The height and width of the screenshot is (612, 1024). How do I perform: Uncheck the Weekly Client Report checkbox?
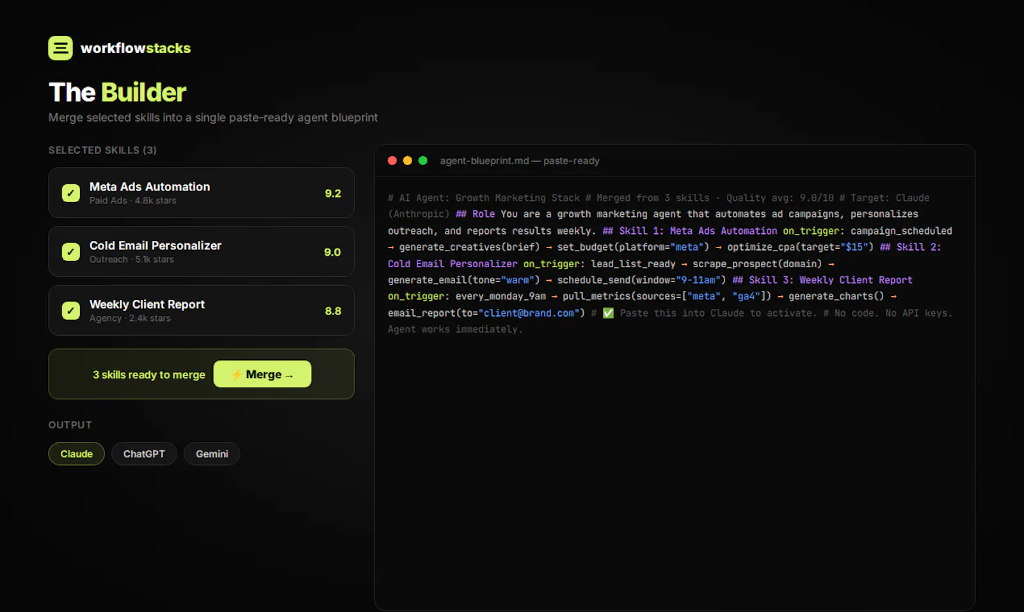pyautogui.click(x=71, y=310)
